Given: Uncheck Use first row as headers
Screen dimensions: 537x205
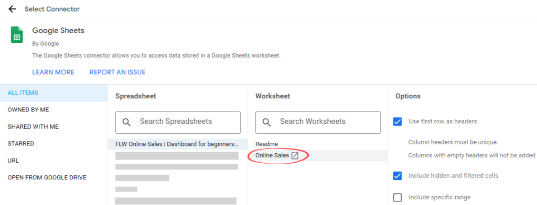Looking at the screenshot, I should pos(398,122).
